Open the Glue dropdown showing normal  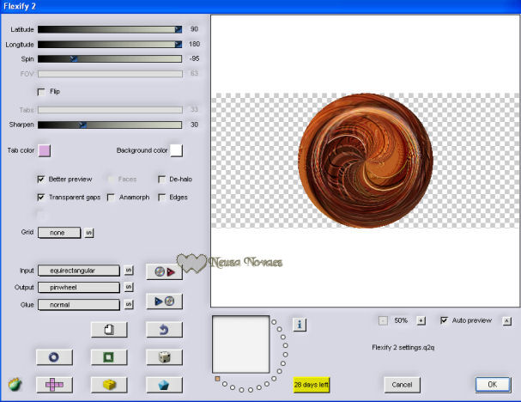click(79, 305)
